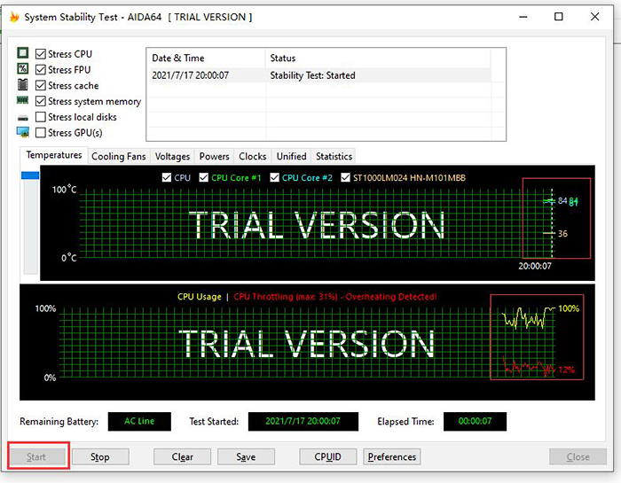Click the Save button
Screen dimensions: 621x483
pyautogui.click(x=246, y=457)
